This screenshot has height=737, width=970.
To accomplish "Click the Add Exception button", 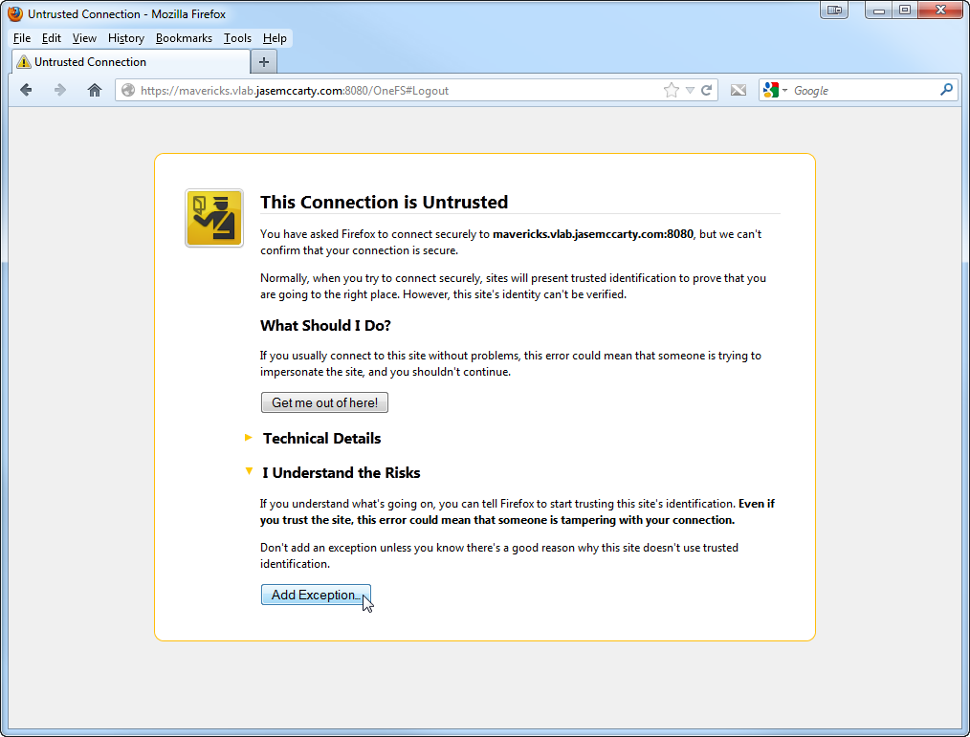I will click(x=316, y=595).
